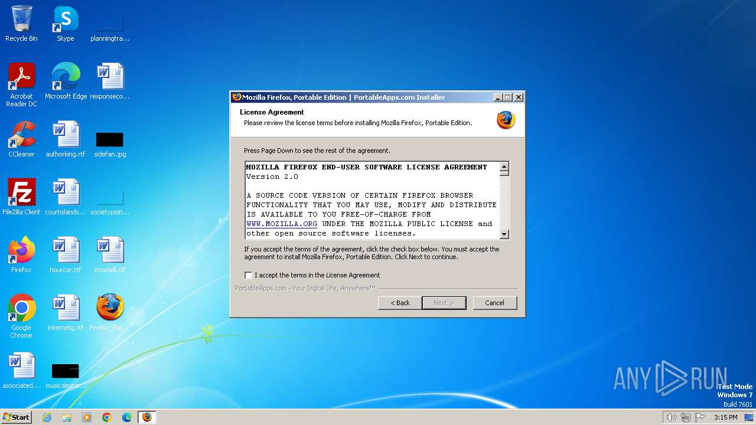Open Internet Explorer from the taskbar
The height and width of the screenshot is (425, 756).
[47, 417]
